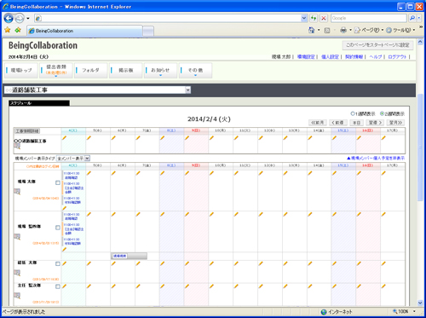This screenshot has height=318, width=426.
Task: Click the search magnifier icon in toolbar
Action: (x=412, y=18)
